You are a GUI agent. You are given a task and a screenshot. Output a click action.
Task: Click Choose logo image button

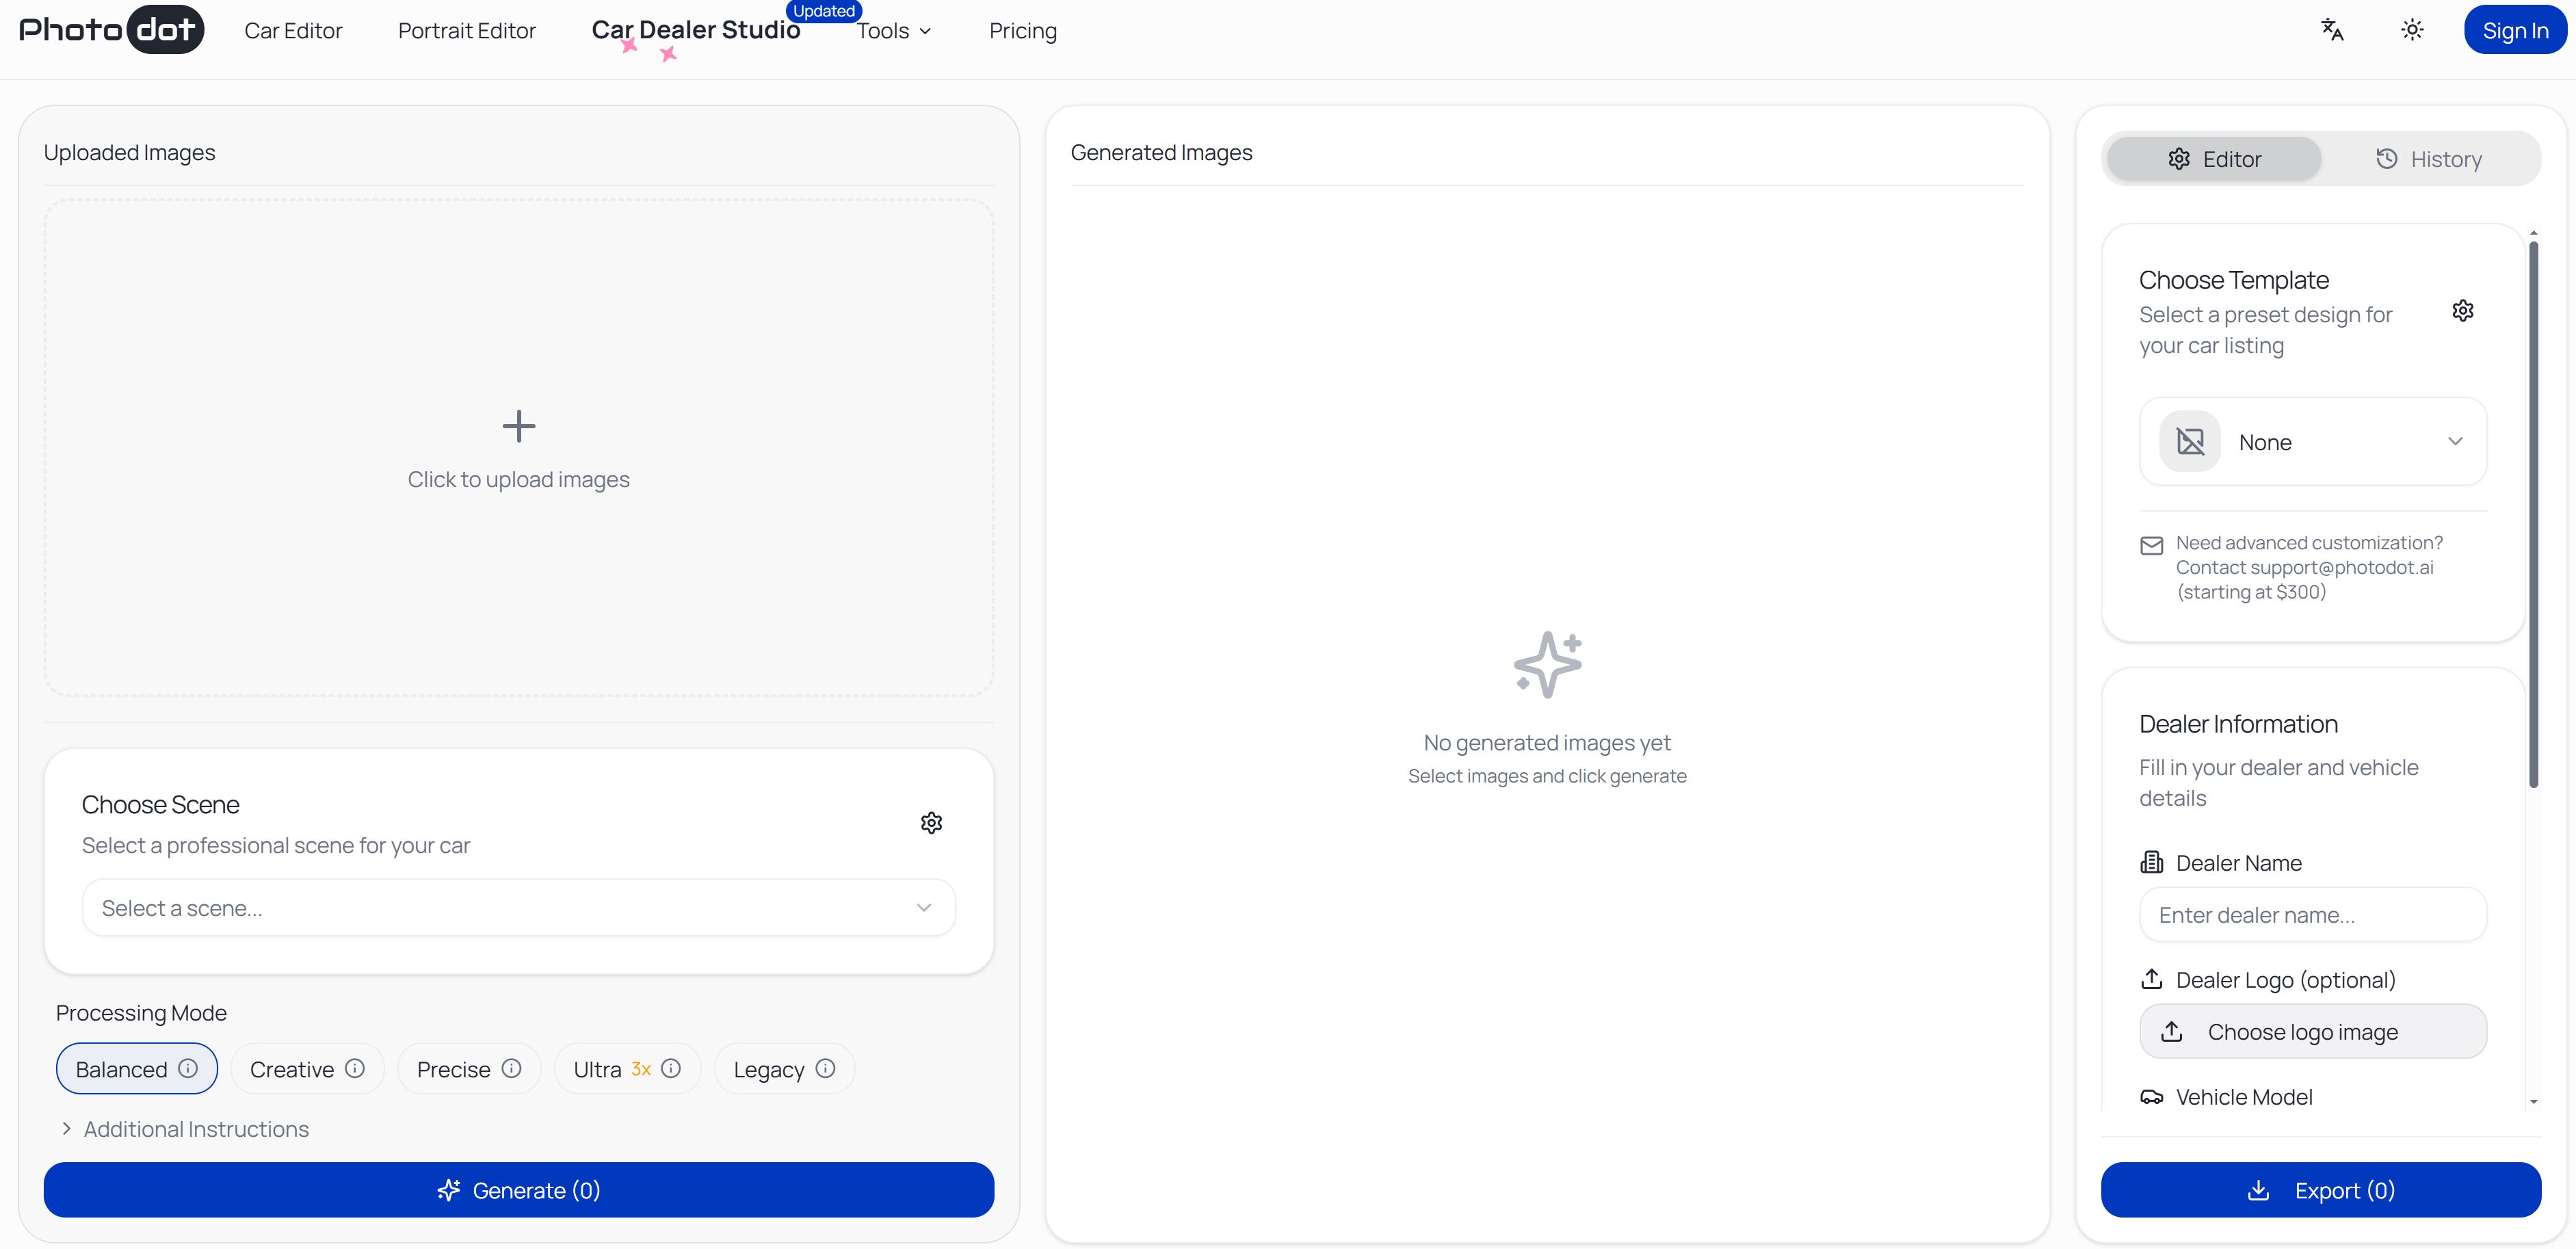pos(2312,1032)
